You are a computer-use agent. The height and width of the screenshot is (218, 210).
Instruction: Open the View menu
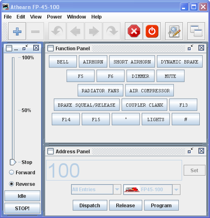[x=36, y=17]
